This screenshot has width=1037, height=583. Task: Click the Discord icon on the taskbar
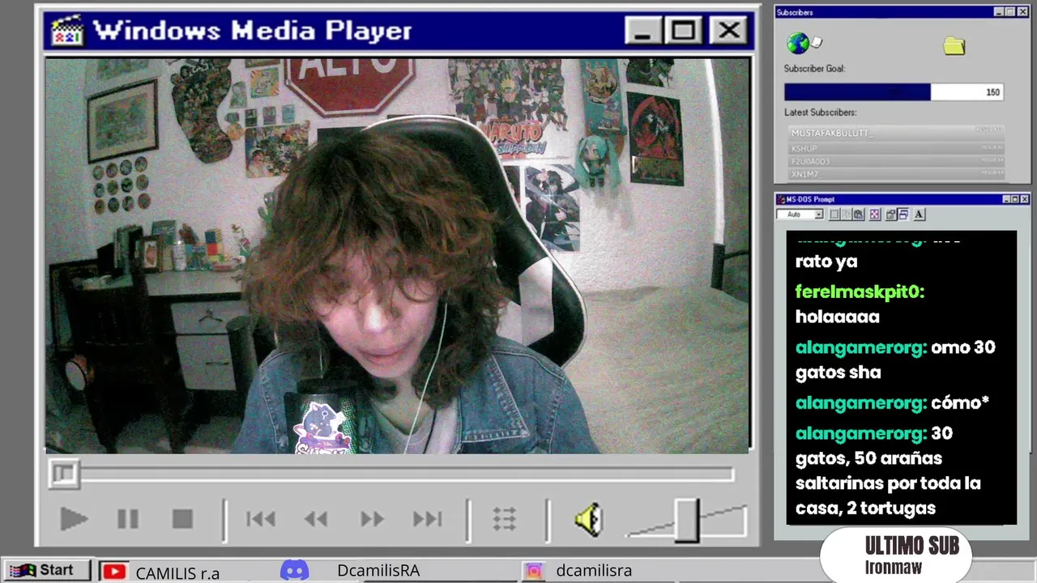pos(294,571)
